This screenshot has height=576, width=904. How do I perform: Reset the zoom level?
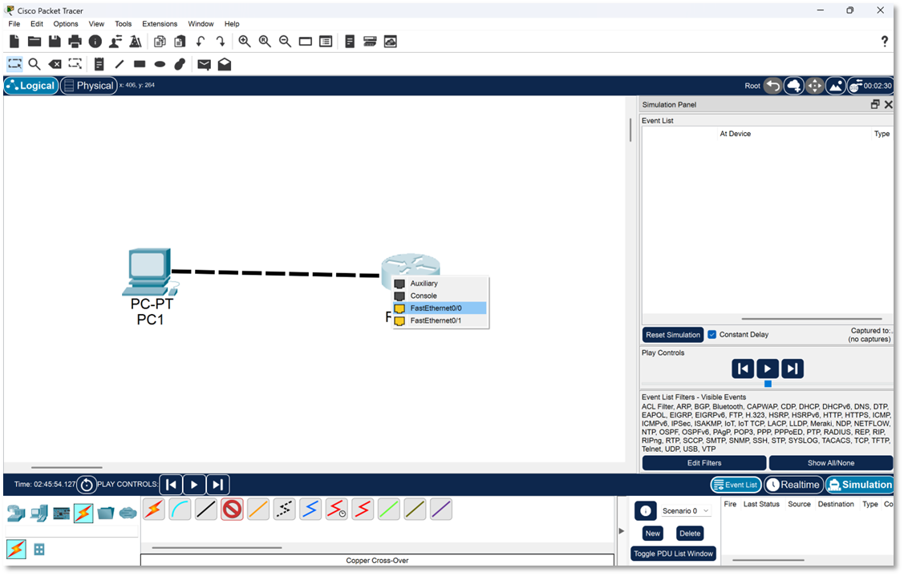pyautogui.click(x=265, y=42)
